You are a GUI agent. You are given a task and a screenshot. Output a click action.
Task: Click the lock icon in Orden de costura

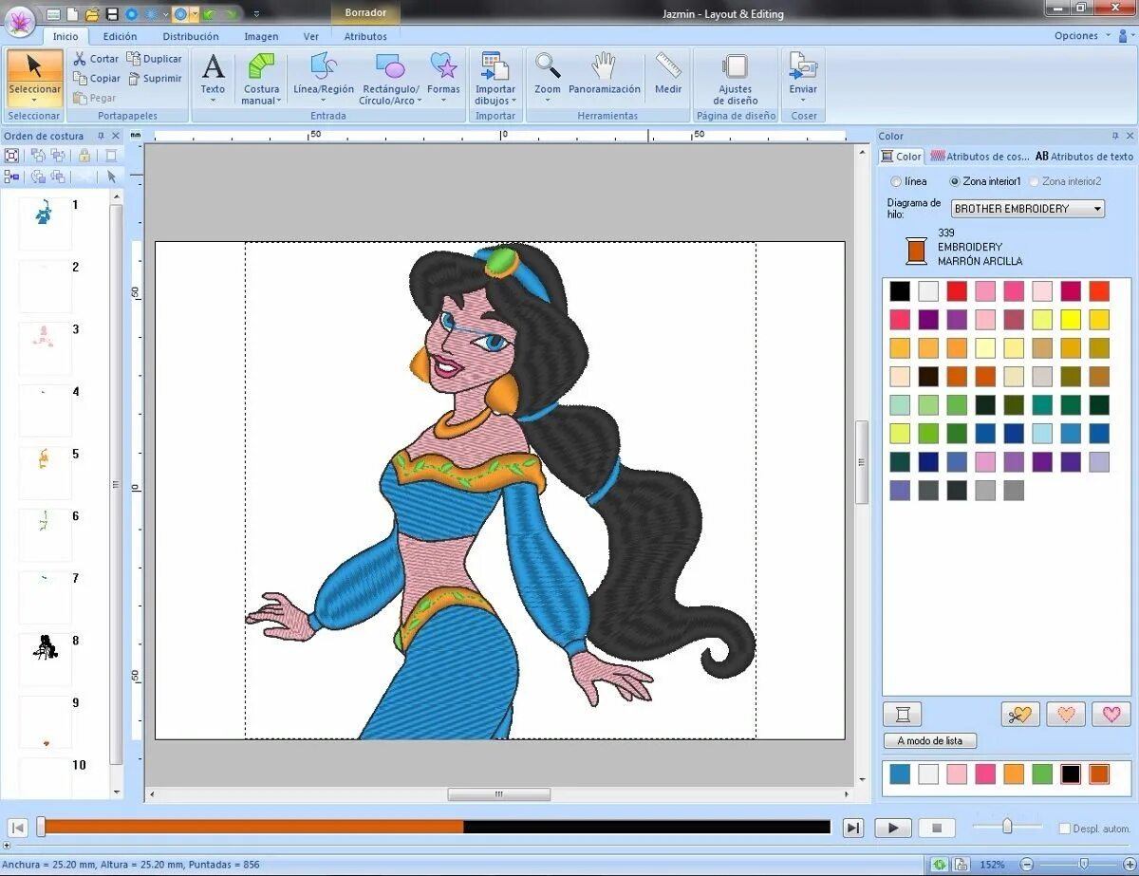coord(84,156)
